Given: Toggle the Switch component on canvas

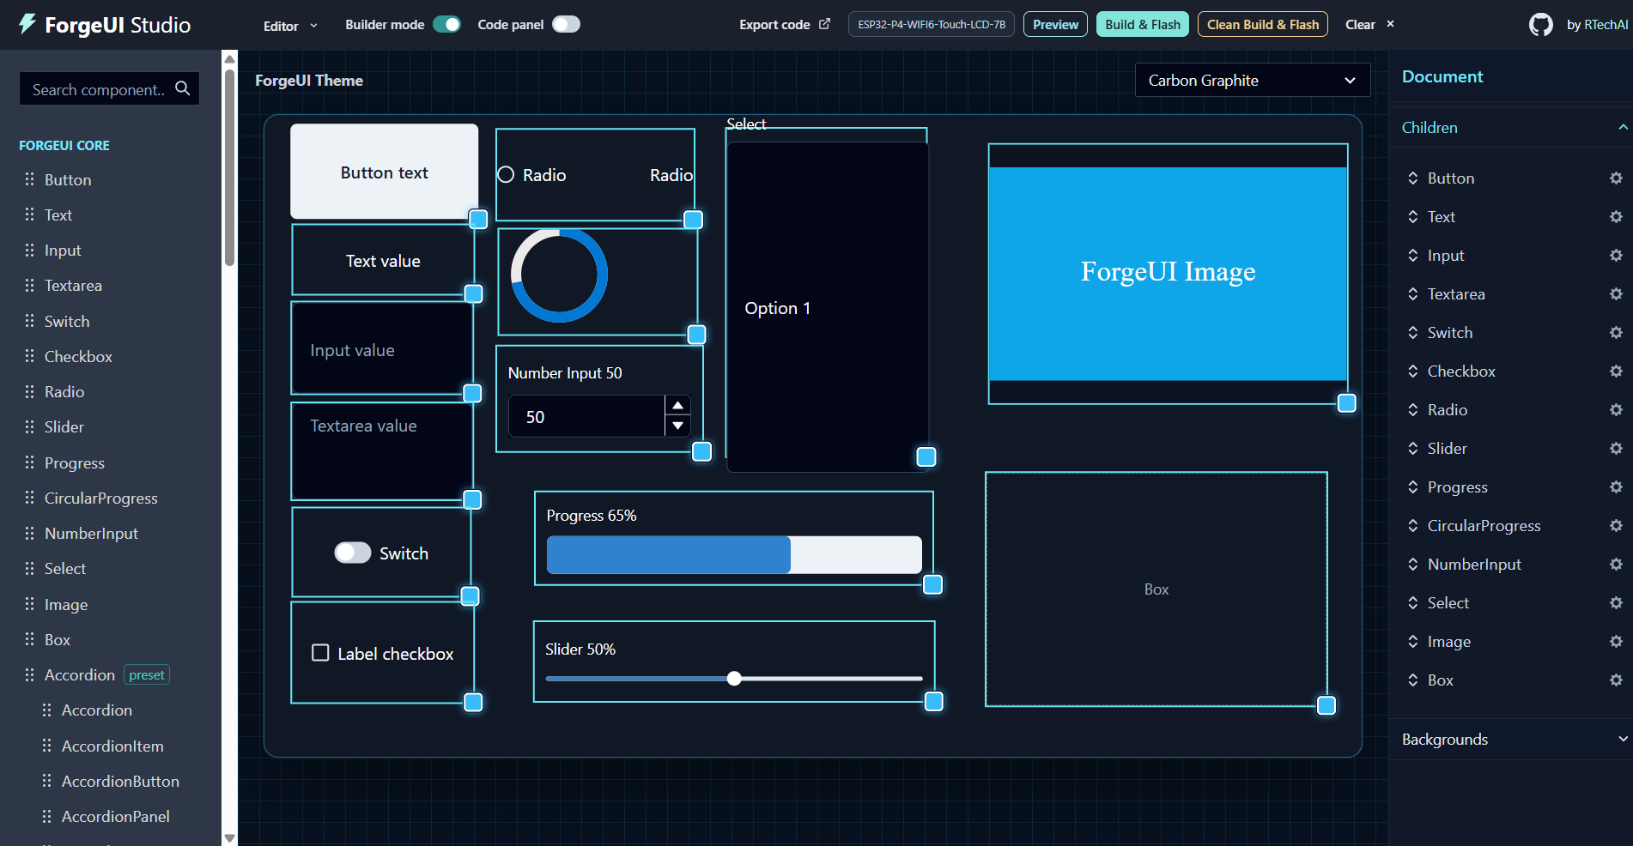Looking at the screenshot, I should pyautogui.click(x=352, y=553).
